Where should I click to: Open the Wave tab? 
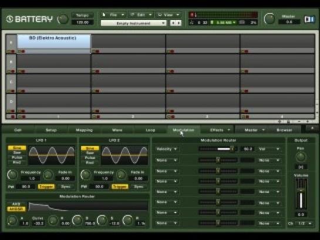tap(117, 130)
